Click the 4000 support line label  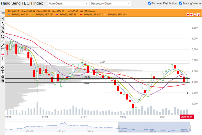pyautogui.click(x=86, y=83)
